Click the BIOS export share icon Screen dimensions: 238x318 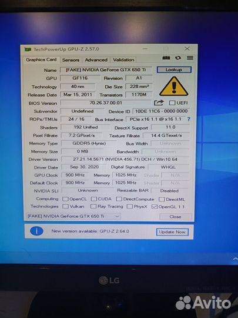(159, 103)
